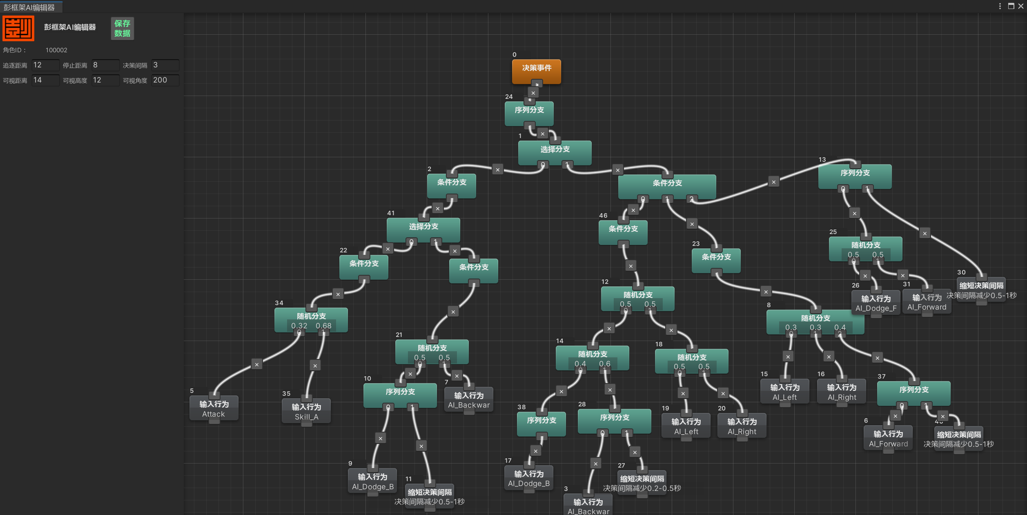This screenshot has width=1027, height=515.
Task: Delete the connection from node 41 to 条件分支 node 22
Action: coord(388,249)
